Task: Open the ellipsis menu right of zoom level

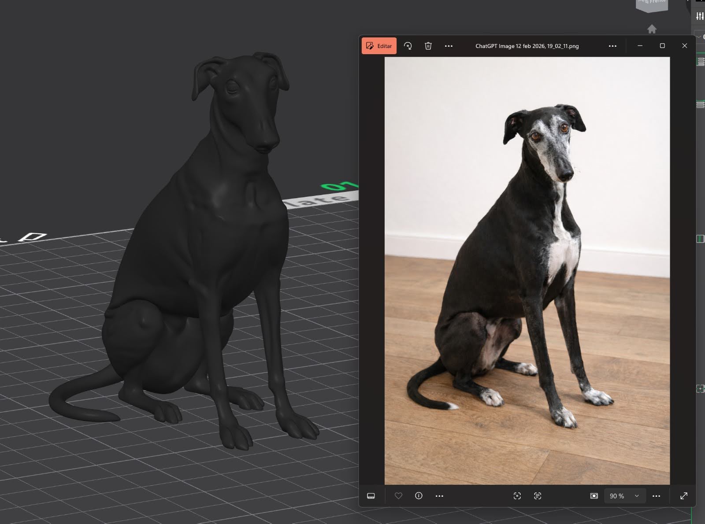Action: click(x=656, y=496)
